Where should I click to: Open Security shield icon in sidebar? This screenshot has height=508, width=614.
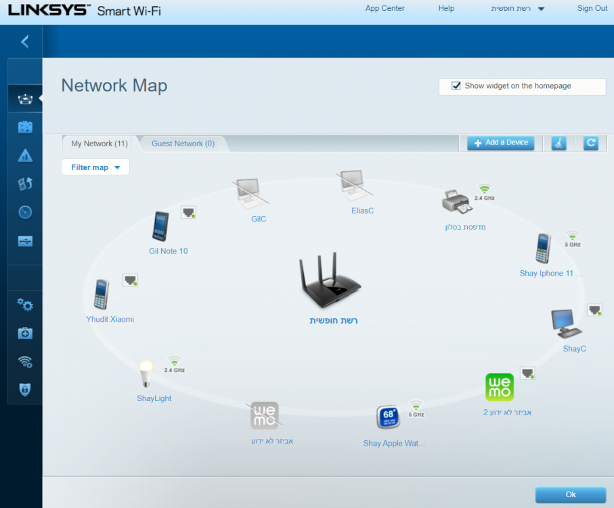[25, 389]
